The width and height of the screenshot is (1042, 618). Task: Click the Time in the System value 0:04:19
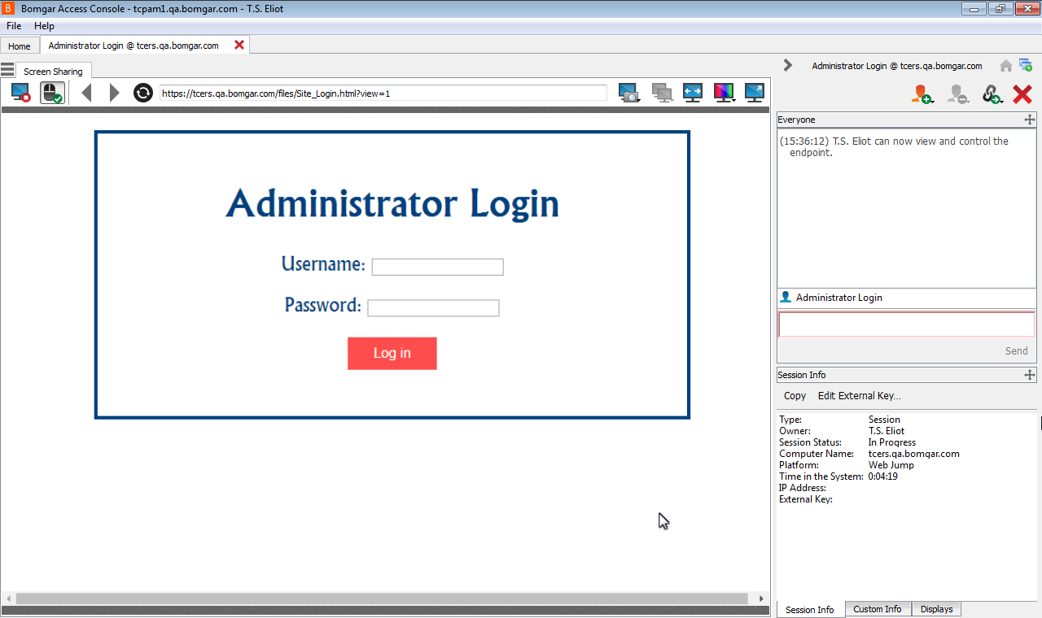pyautogui.click(x=882, y=477)
